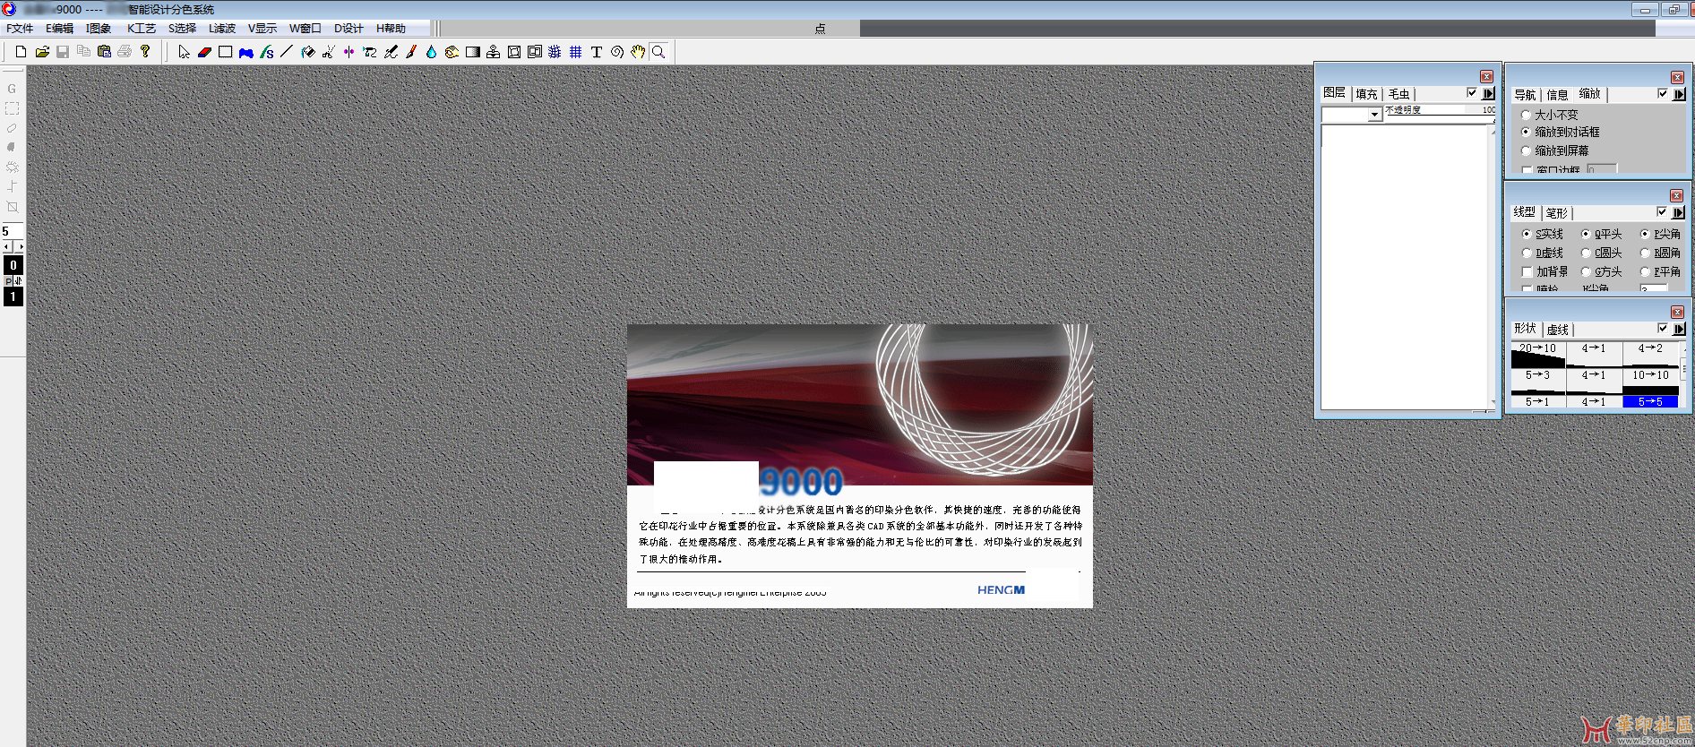The width and height of the screenshot is (1695, 747).
Task: Select the magnifier Zoom tool
Action: click(x=658, y=52)
